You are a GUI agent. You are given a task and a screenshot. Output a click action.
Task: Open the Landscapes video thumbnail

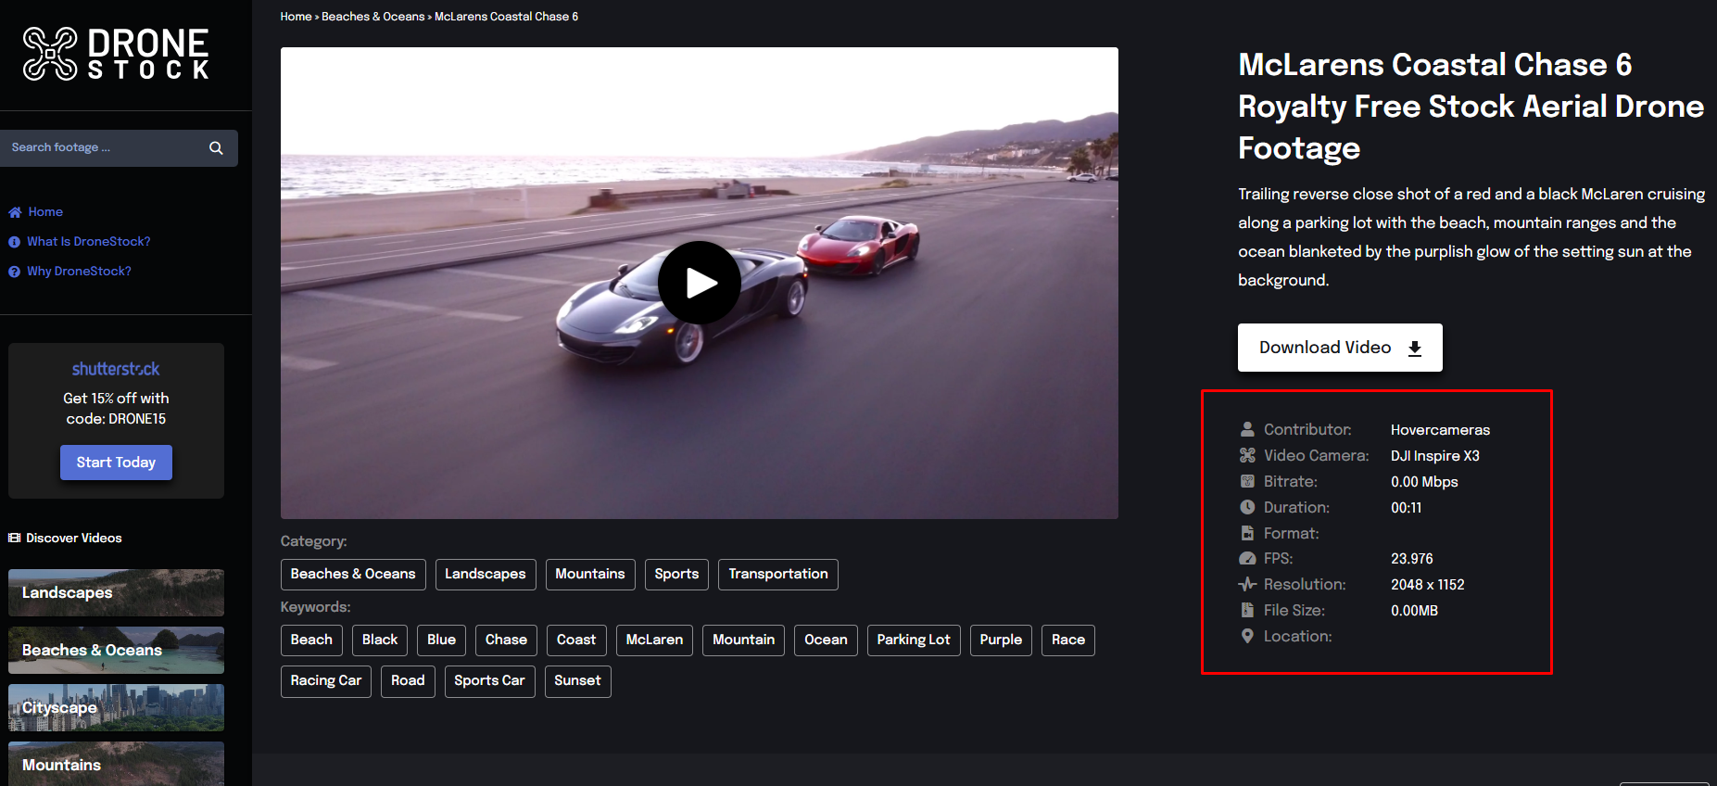coord(116,593)
